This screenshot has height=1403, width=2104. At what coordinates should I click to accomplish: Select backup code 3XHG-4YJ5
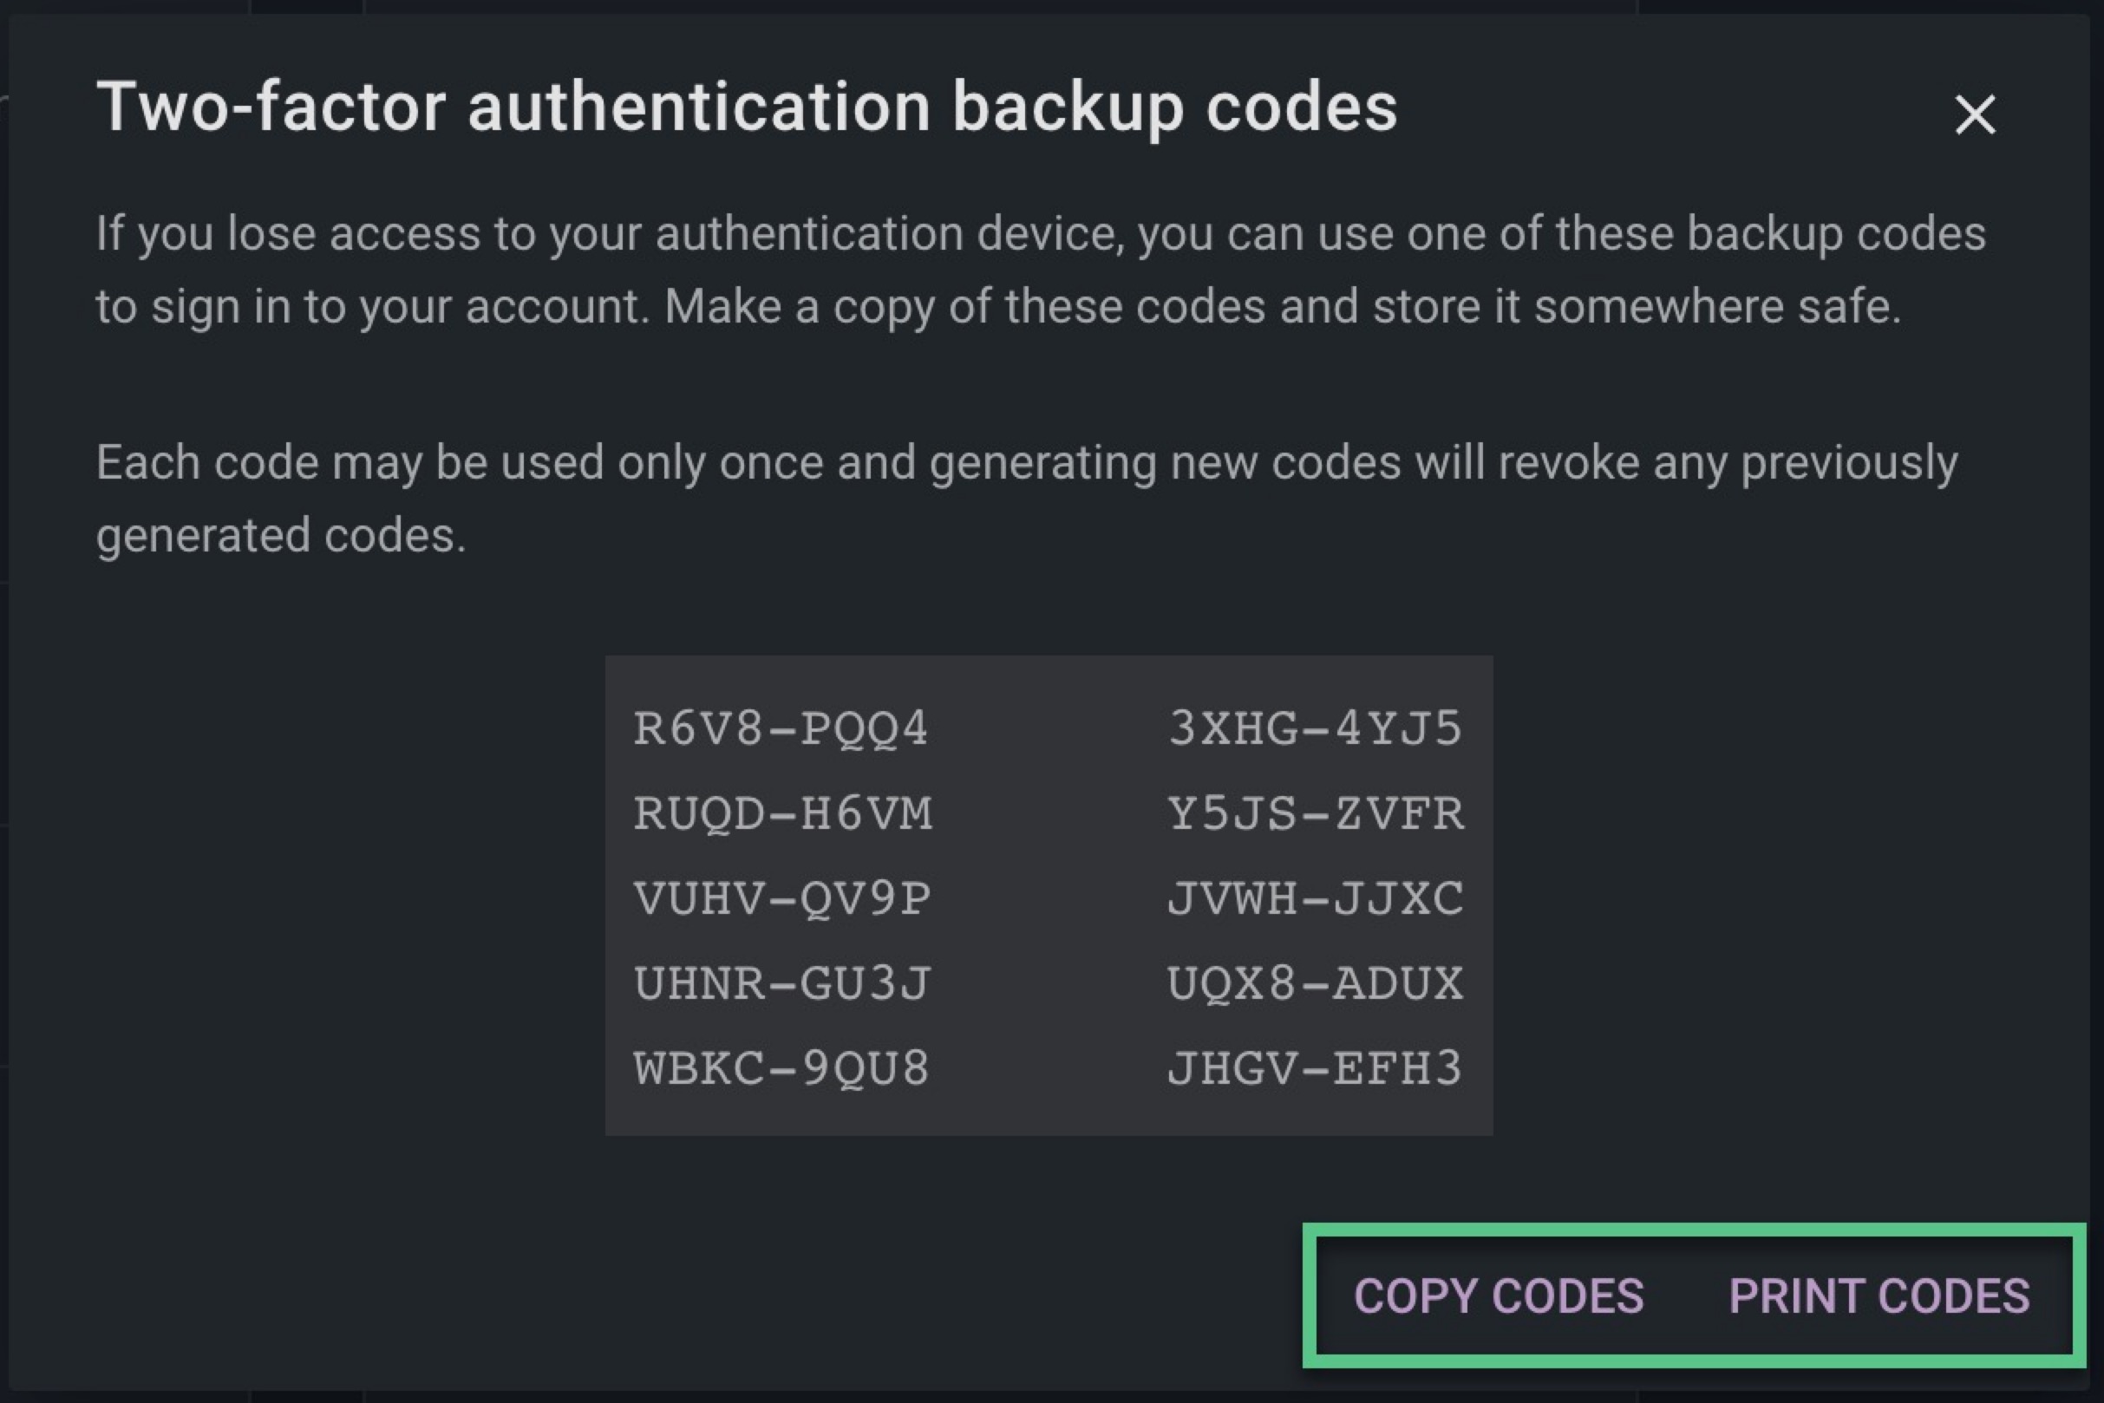[x=1315, y=728]
